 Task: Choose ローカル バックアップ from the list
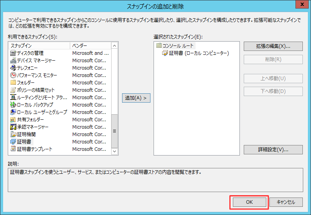(x=35, y=105)
